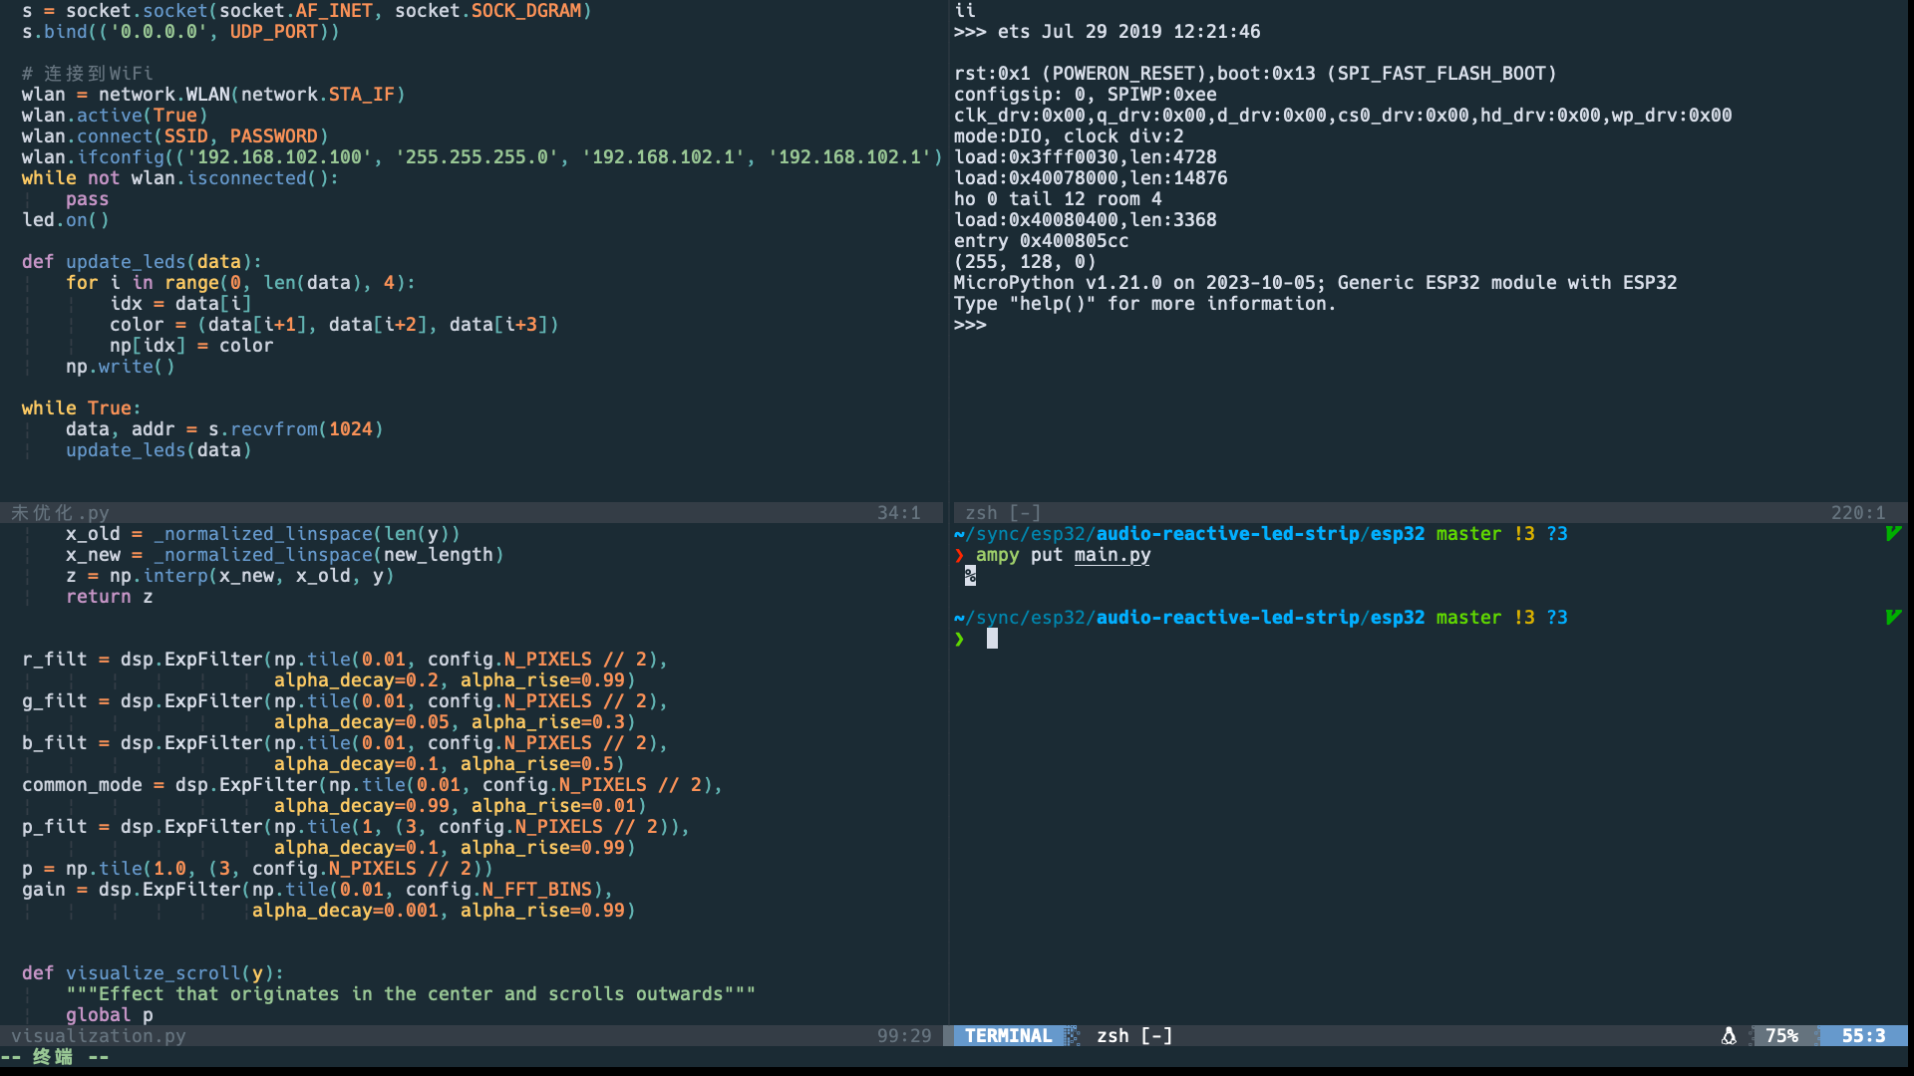1914x1076 pixels.
Task: Click the '99:29' position of visualization.py pane
Action: 904,1036
